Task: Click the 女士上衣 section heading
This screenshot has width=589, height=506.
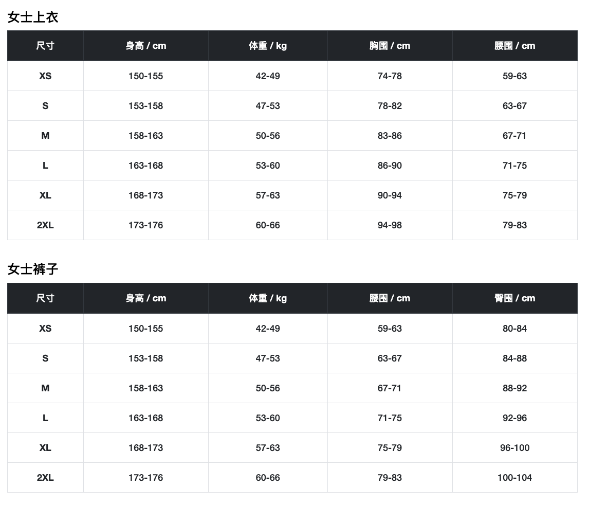Action: click(x=33, y=17)
